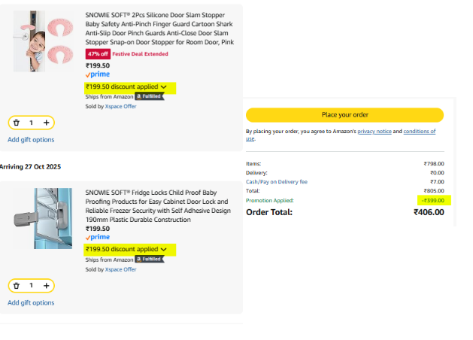Click Fulfilled badge on first item

point(148,97)
